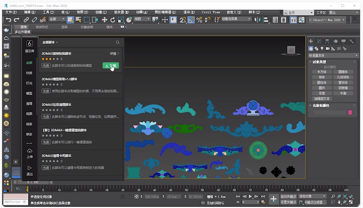
Task: Open the 登录 sign-in dropdown
Action: 299,13
